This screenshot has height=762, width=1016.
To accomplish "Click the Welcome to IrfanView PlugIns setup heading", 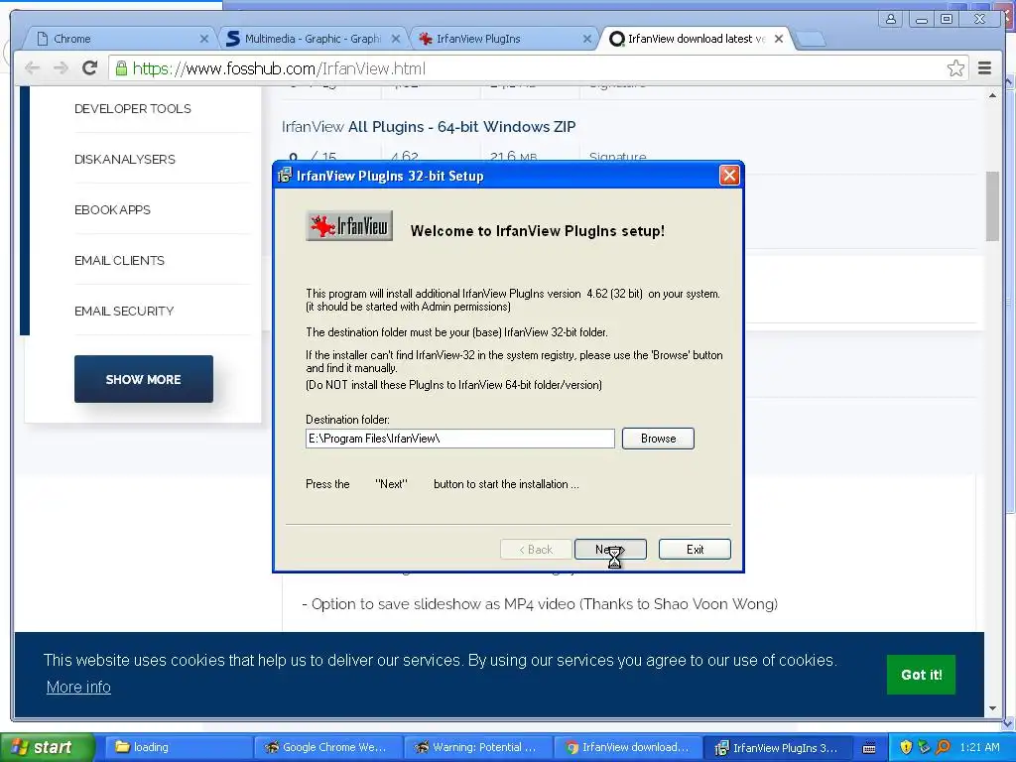I will (x=537, y=231).
